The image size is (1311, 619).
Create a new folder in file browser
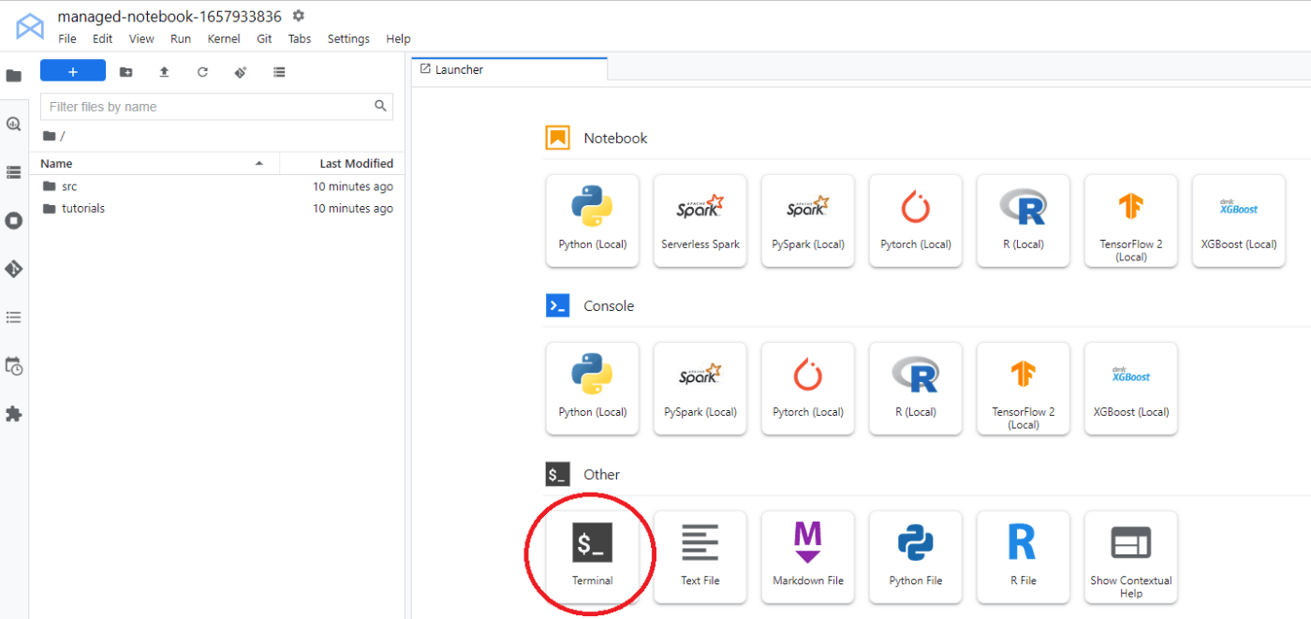(x=126, y=72)
